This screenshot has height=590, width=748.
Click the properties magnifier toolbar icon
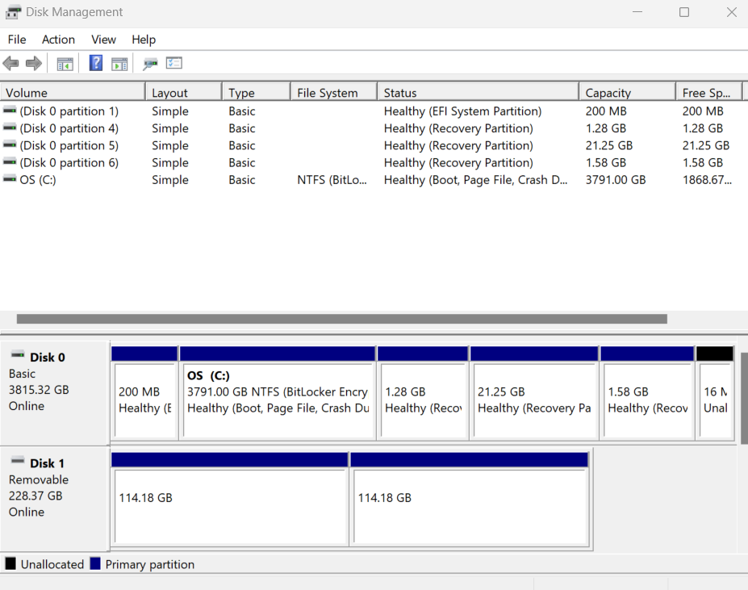(x=150, y=63)
